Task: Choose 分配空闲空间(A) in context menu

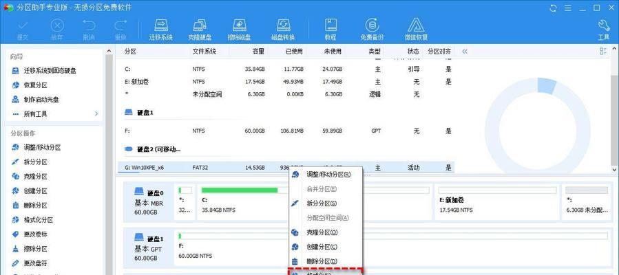Action: point(326,217)
